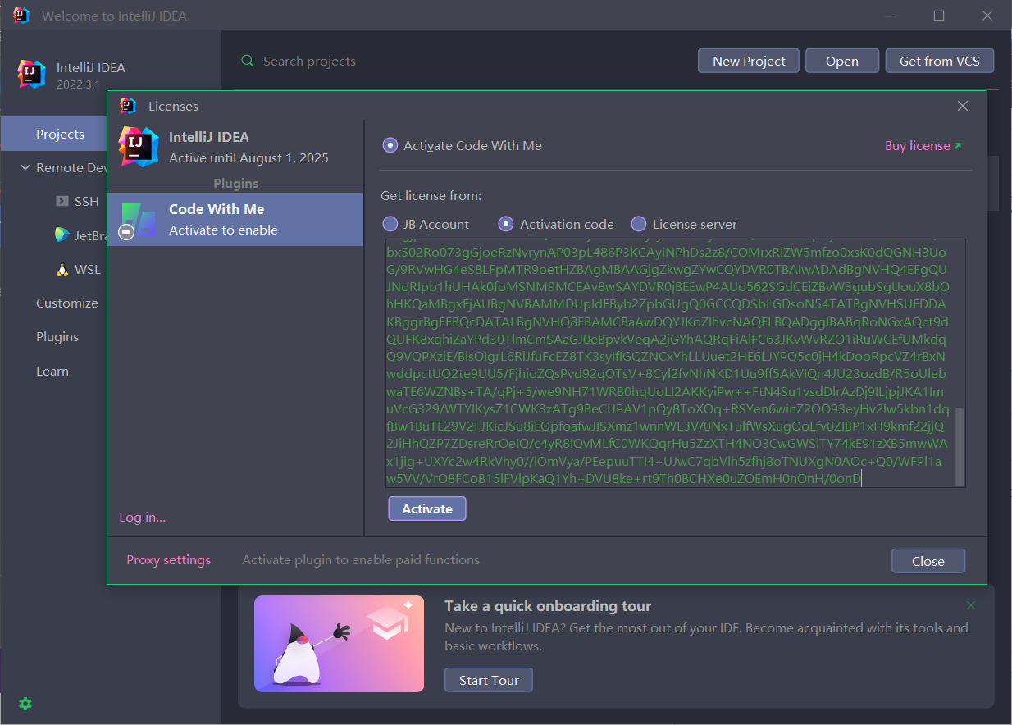Open the Buy license link
Screen dimensions: 1012x725
pos(923,145)
